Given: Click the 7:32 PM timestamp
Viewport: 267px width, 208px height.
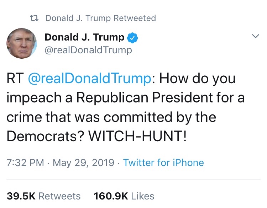Looking at the screenshot, I should tap(25, 163).
